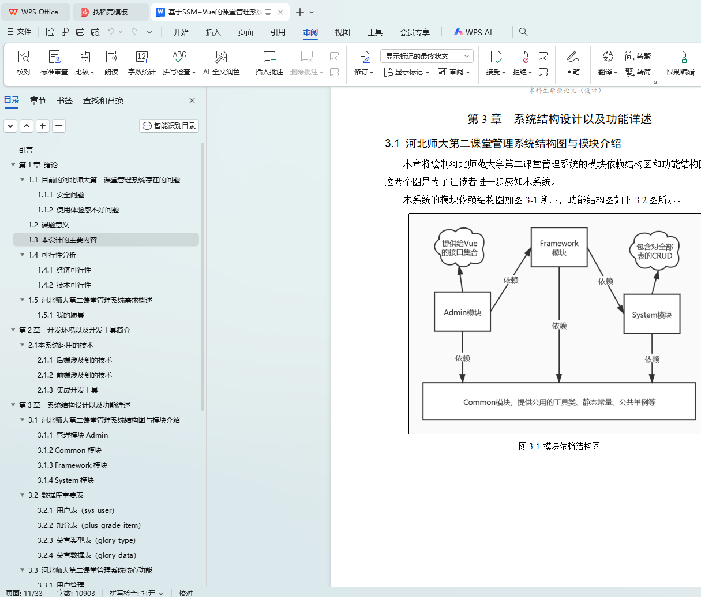
Task: Click the save icon in quick toolbar
Action: [50, 32]
